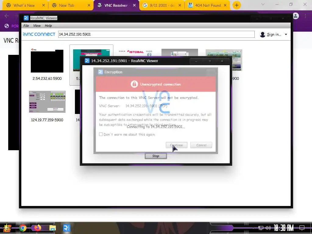Launch Chrome from the taskbar
This screenshot has width=312, height=234.
23,228
